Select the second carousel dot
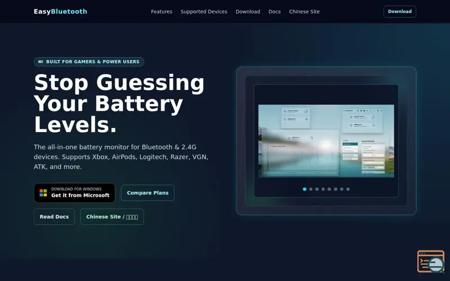The height and width of the screenshot is (281, 450). 311,189
